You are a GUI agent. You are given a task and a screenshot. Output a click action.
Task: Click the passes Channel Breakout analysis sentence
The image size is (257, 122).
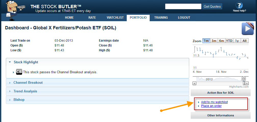coord(60,72)
